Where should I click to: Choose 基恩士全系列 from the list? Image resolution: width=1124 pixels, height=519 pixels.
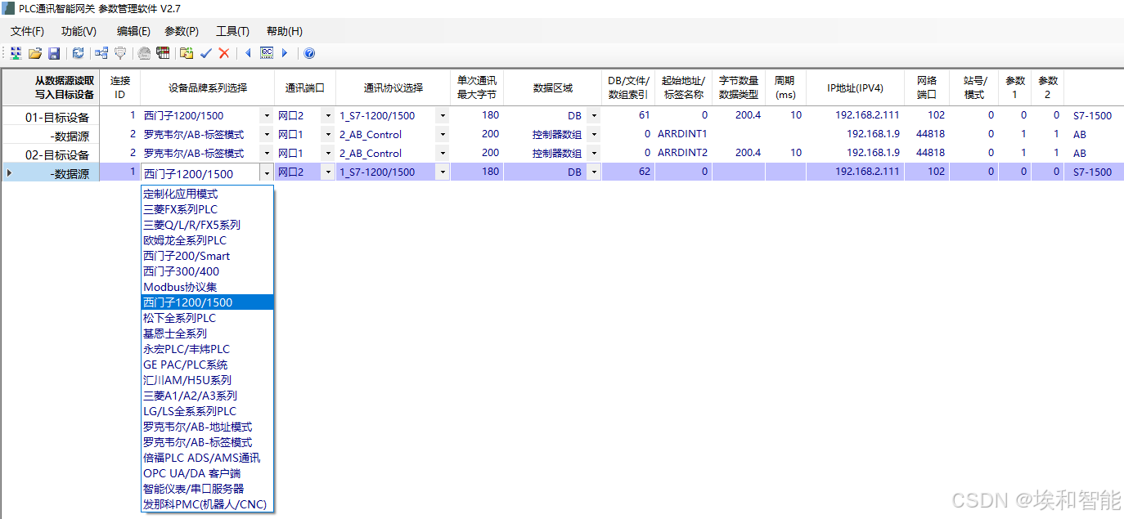pyautogui.click(x=208, y=333)
